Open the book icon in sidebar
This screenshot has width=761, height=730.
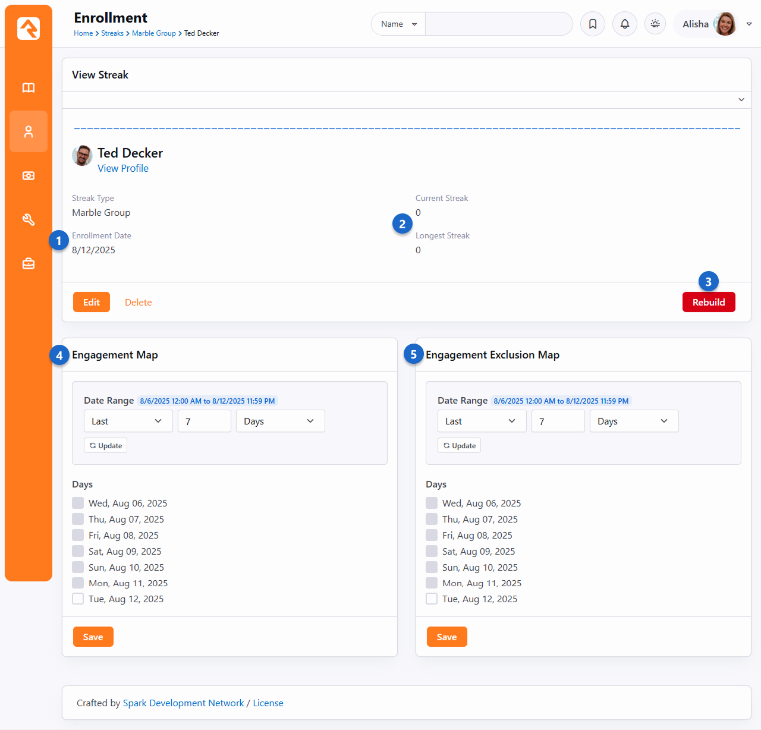point(29,88)
